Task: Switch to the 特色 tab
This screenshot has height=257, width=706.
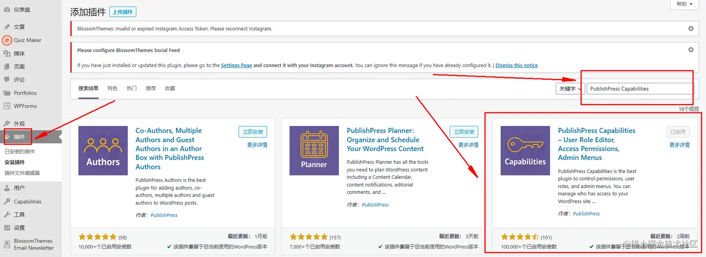Action: coord(113,89)
